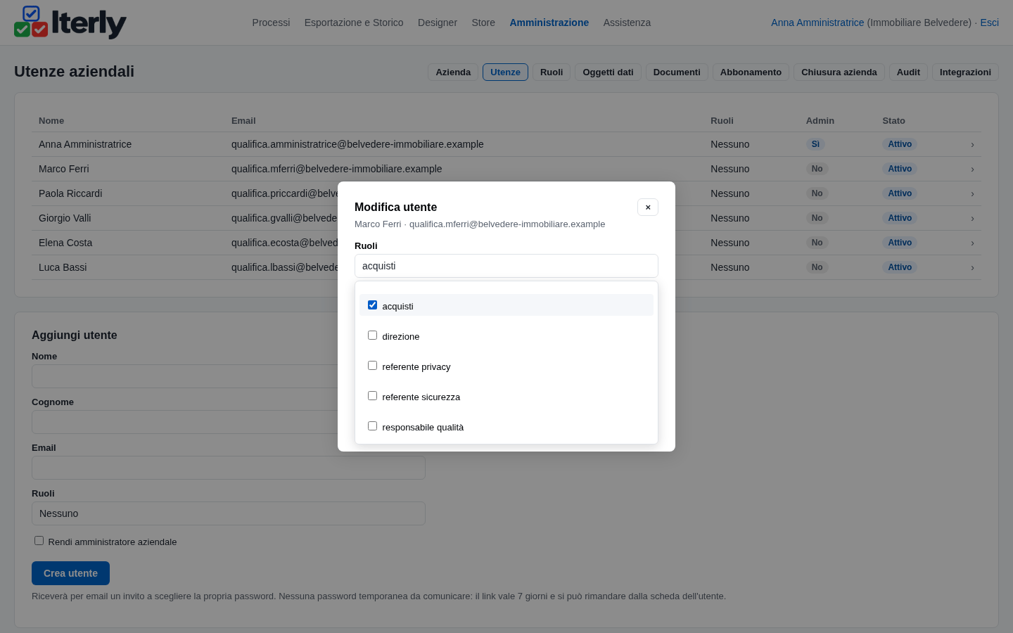
Task: Open row chevron for Giorgio Valli
Action: pyautogui.click(x=972, y=218)
